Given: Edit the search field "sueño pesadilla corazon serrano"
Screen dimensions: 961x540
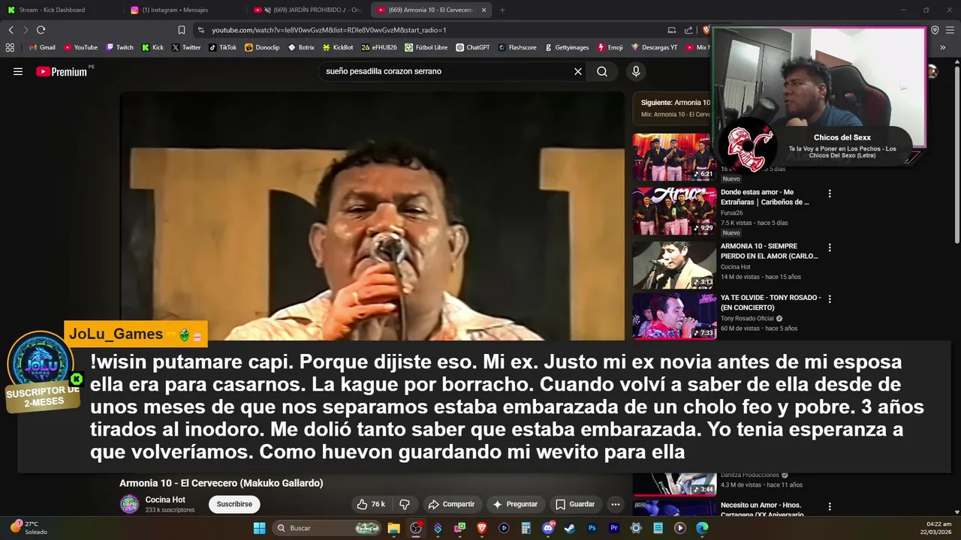Looking at the screenshot, I should pyautogui.click(x=447, y=71).
